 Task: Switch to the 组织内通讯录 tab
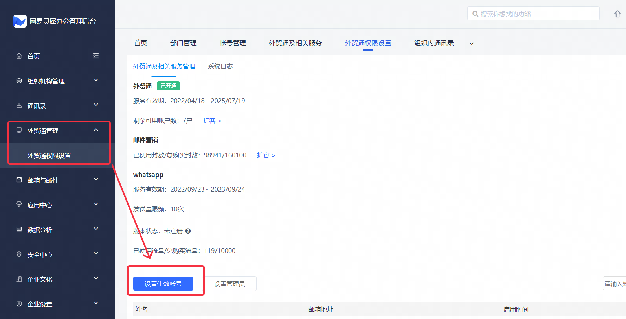tap(434, 43)
